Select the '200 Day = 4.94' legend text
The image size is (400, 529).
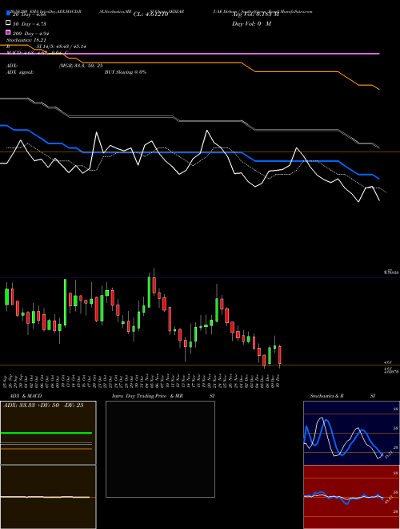pos(31,34)
